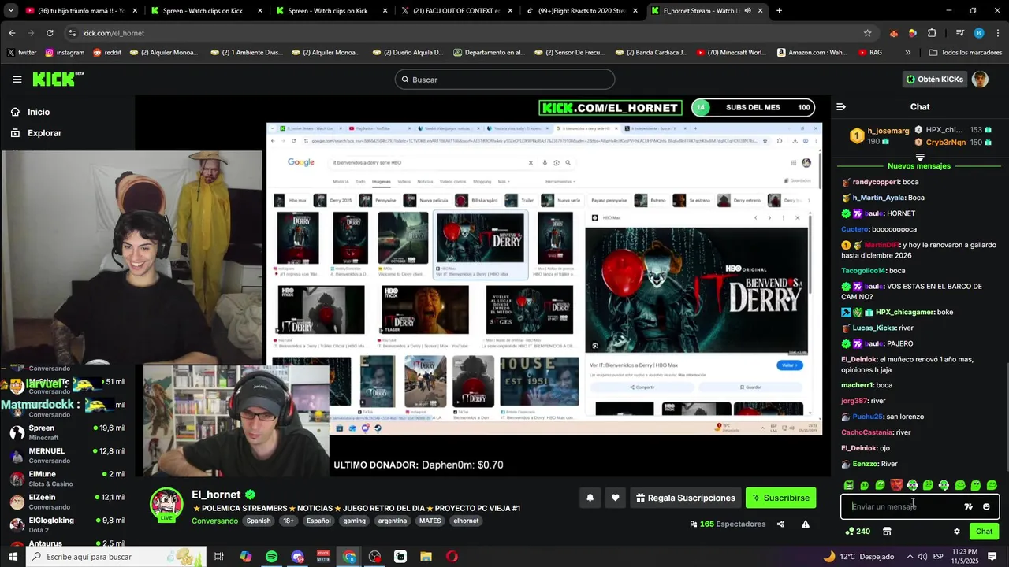Image resolution: width=1009 pixels, height=567 pixels.
Task: Open the Copilot taskbar icon
Action: 245,557
